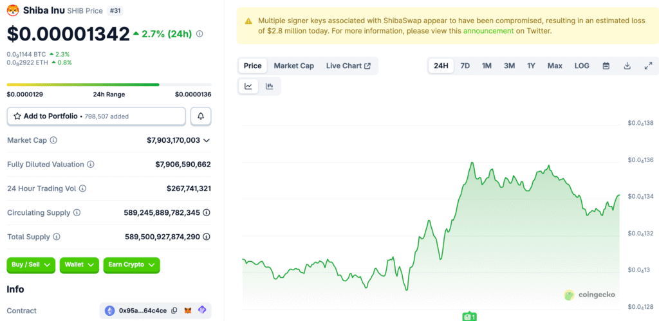Click info icon after total supply value
659x321 pixels.
207,237
